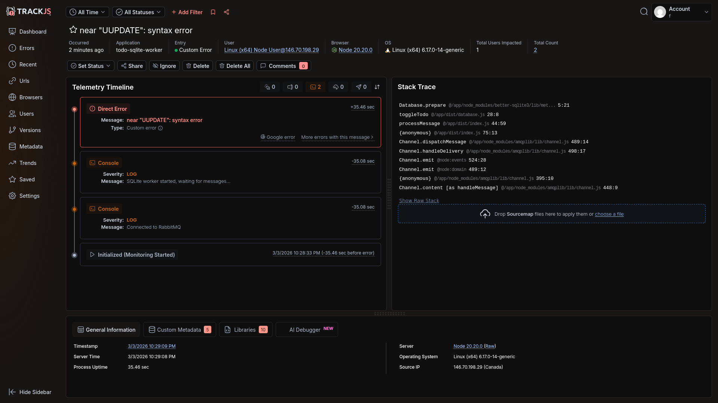
Task: Click the bookmark save filter icon
Action: tap(213, 12)
